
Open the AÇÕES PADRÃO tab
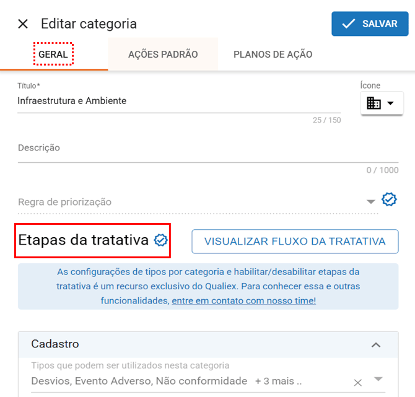(x=163, y=55)
